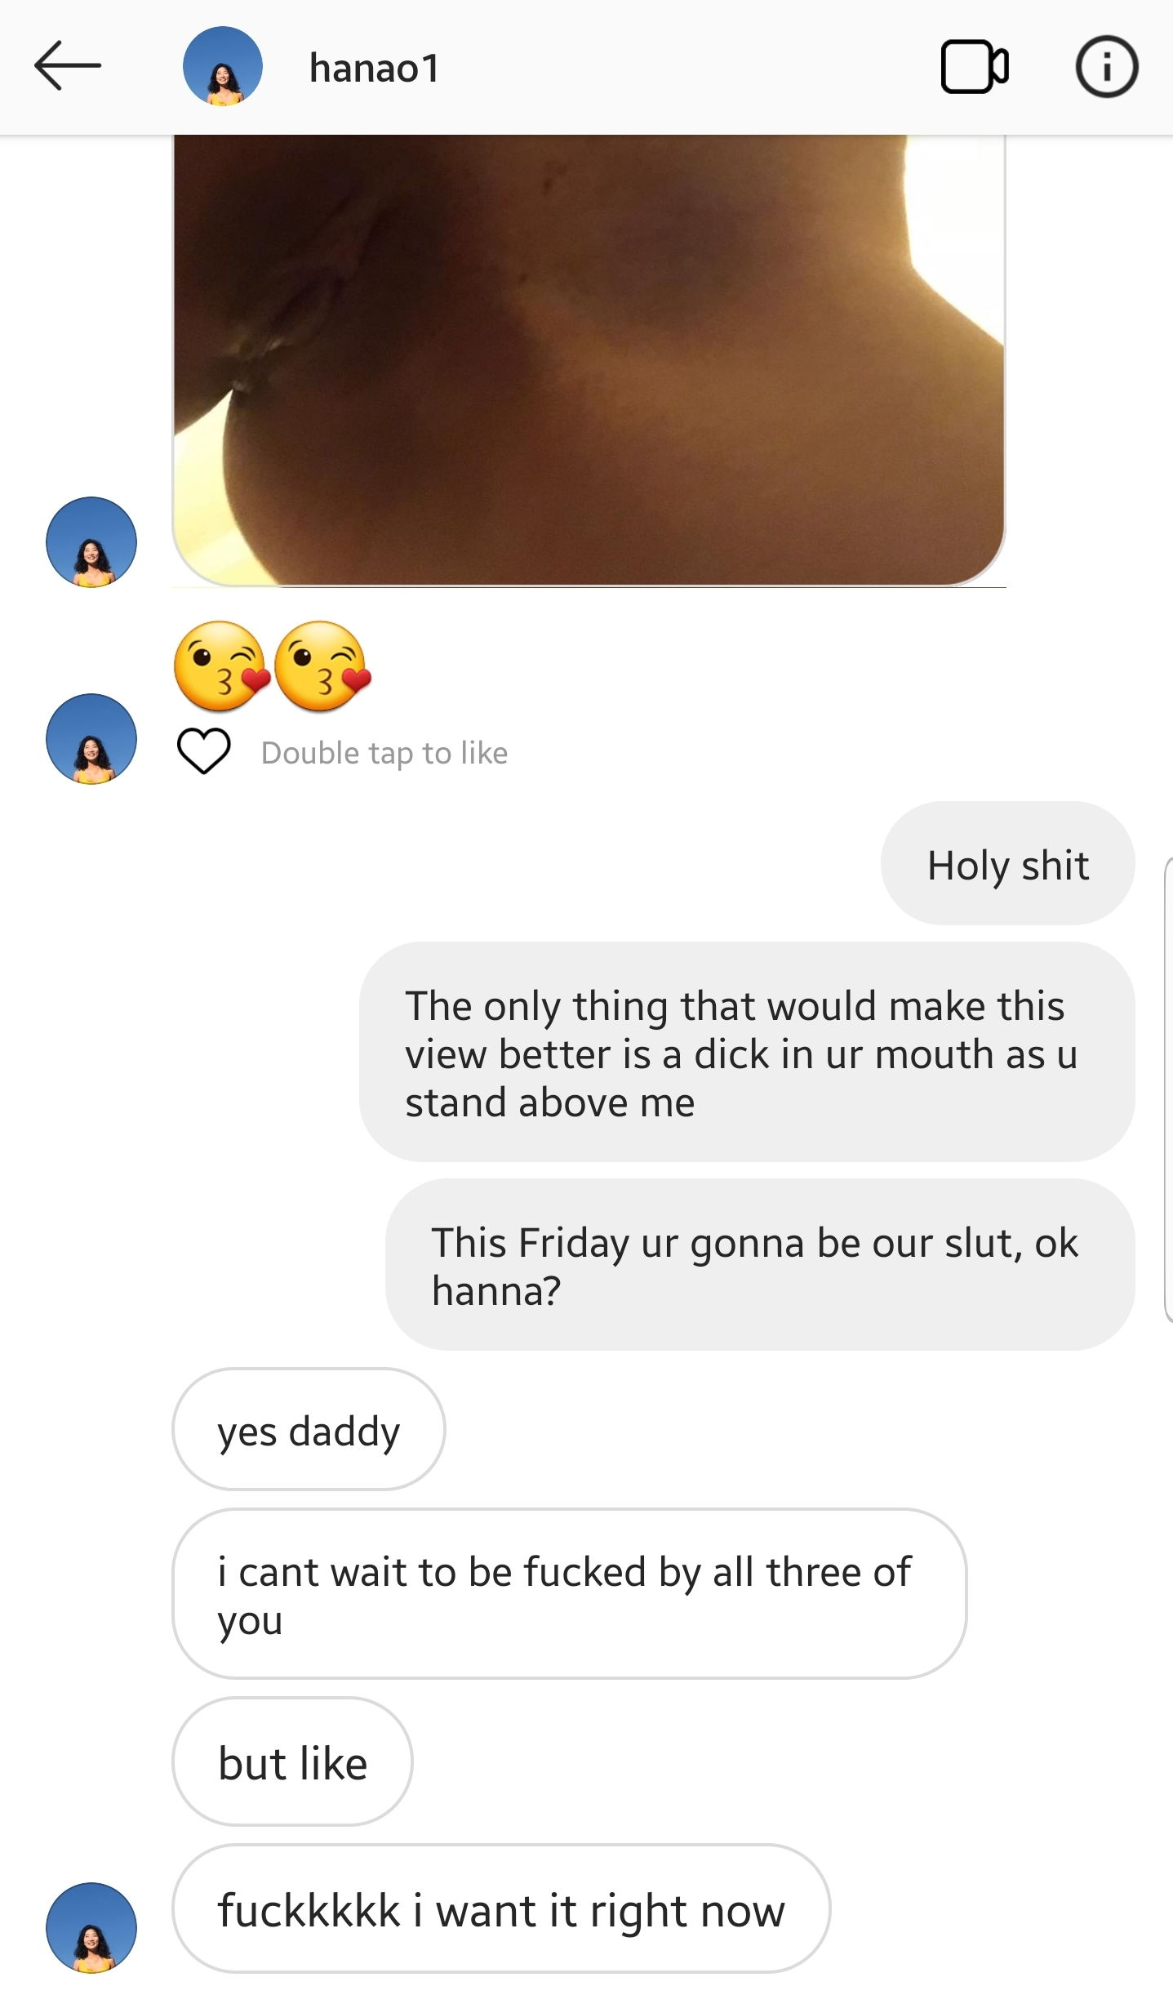Start a video call with hanao1
Screen dimensions: 1173x2013
coord(975,67)
